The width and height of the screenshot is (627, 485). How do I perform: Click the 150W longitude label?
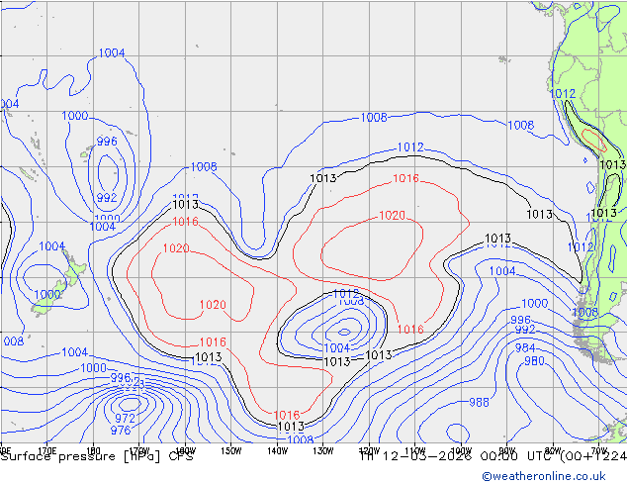tap(231, 451)
